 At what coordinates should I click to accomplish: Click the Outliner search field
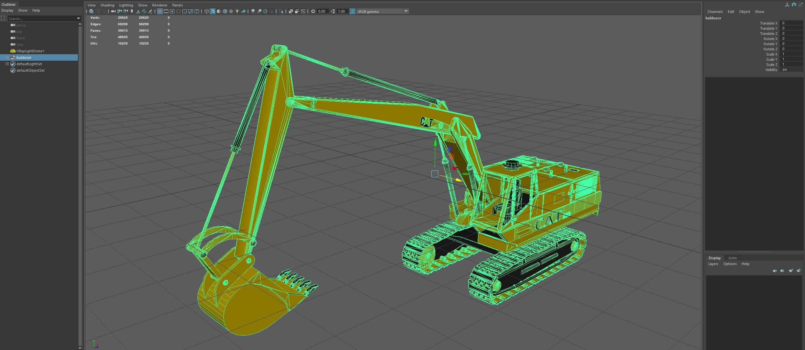click(42, 19)
